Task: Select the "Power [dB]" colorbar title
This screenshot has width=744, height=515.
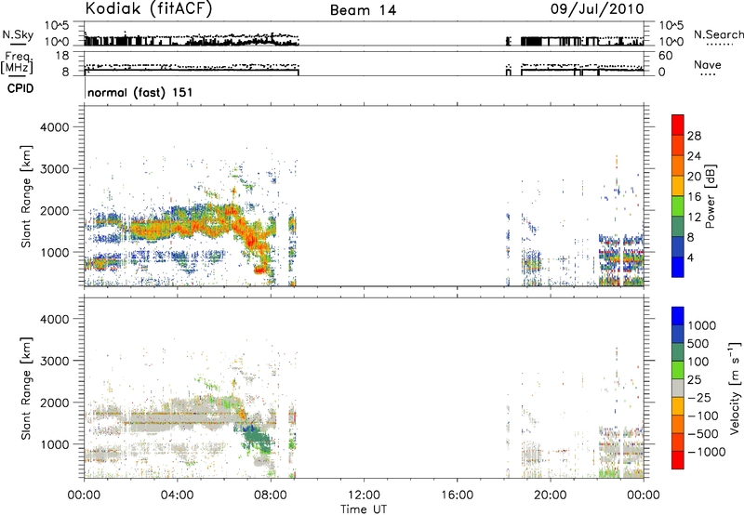Action: [710, 196]
